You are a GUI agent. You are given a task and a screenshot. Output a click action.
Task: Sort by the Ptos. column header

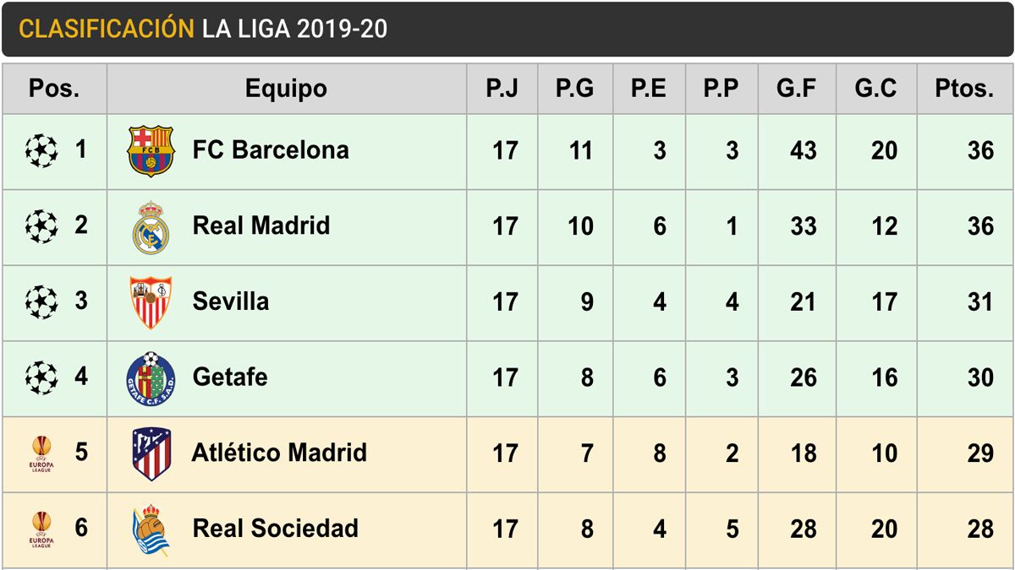coord(964,89)
